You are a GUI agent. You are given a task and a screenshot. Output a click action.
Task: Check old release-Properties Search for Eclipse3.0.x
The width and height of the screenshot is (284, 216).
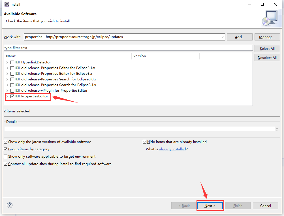pyautogui.click(x=12, y=79)
